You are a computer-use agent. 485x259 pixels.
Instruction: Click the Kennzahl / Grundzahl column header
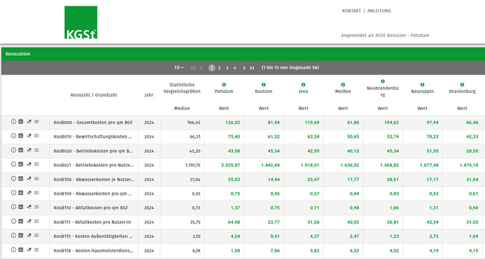[93, 95]
